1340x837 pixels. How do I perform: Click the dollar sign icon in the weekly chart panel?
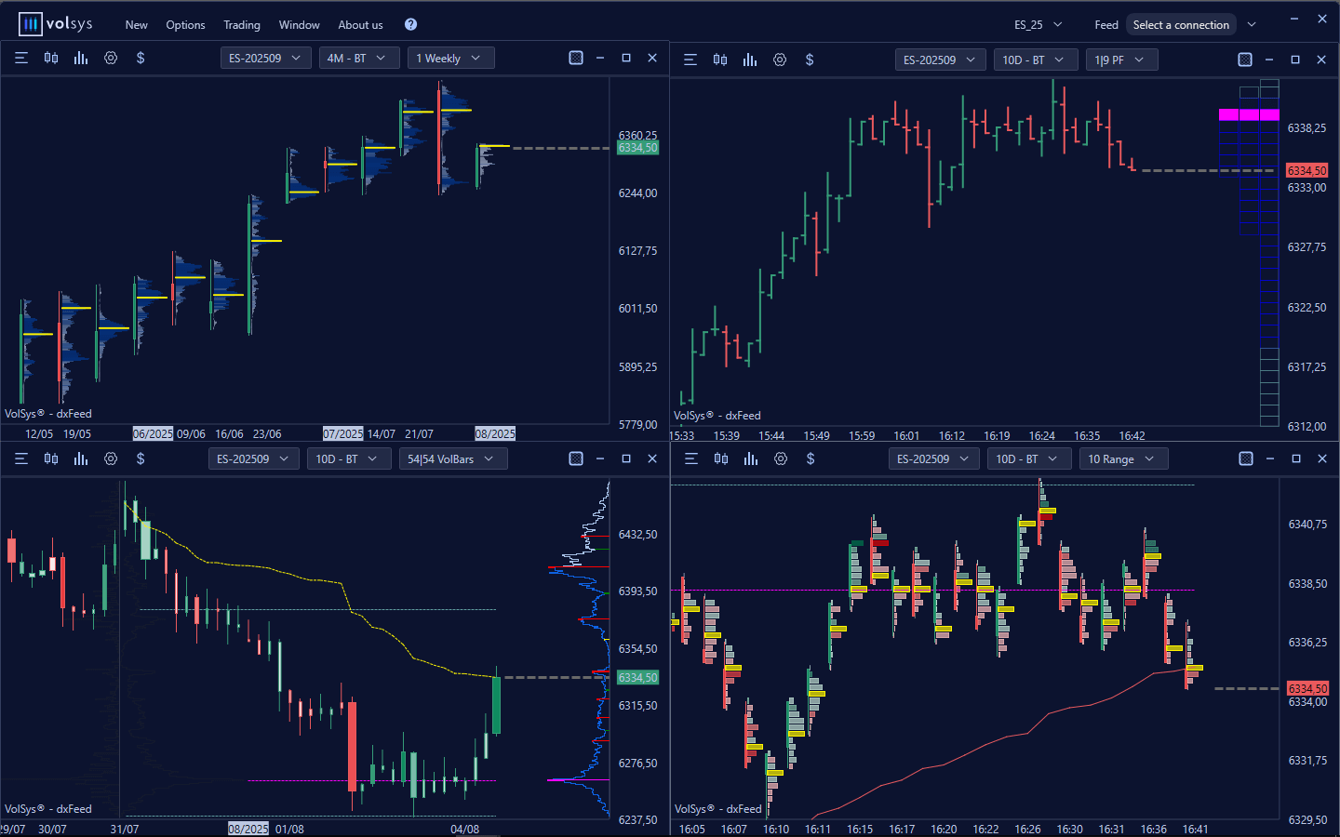click(x=141, y=58)
